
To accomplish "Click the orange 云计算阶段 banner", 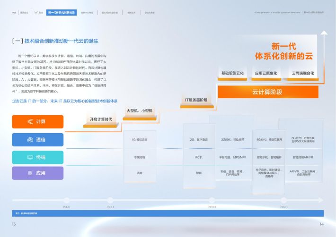I will 268,92.
